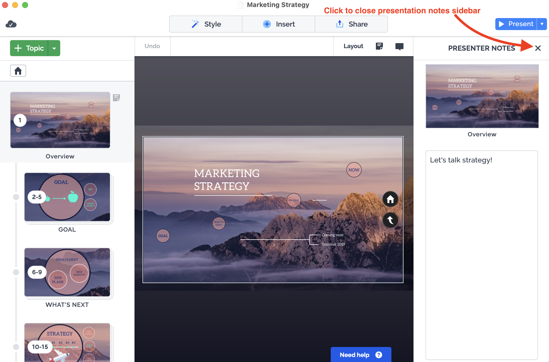The width and height of the screenshot is (549, 362).
Task: Click the Need help button
Action: pos(361,354)
